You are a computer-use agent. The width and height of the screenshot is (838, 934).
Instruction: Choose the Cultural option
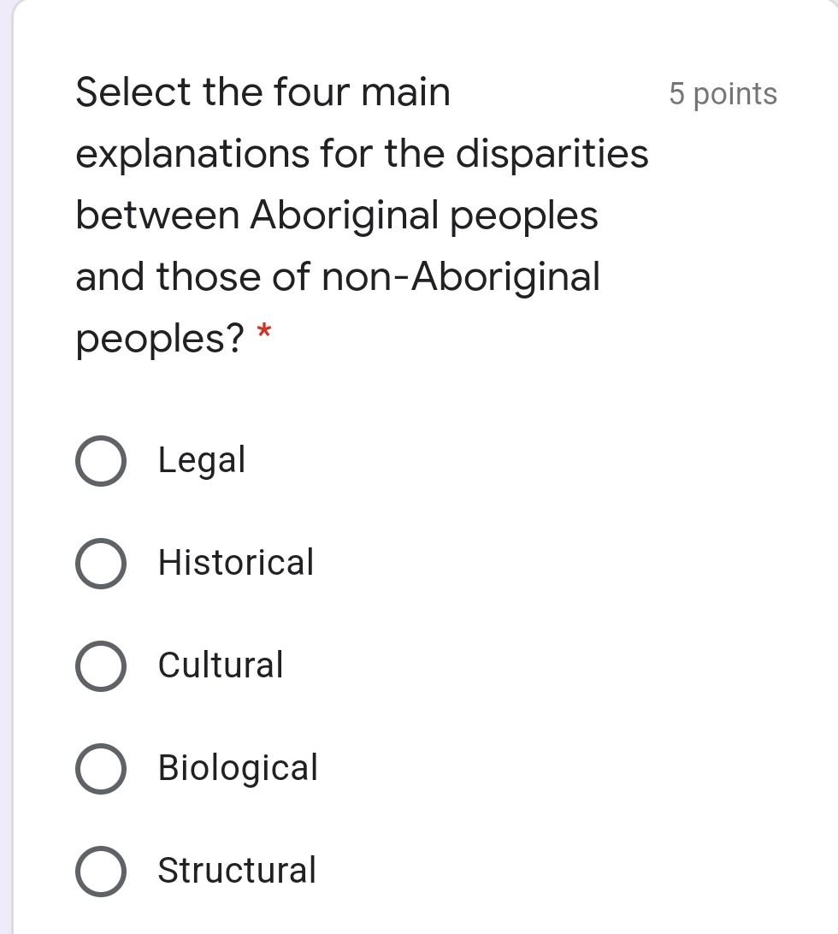[x=100, y=665]
